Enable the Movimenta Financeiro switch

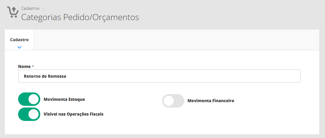tap(173, 101)
